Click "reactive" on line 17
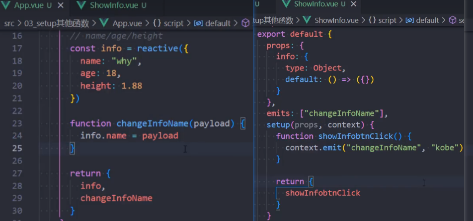The width and height of the screenshot is (473, 221). pos(158,49)
